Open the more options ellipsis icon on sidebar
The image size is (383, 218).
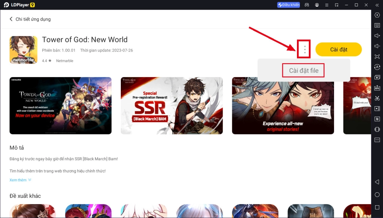tap(377, 140)
